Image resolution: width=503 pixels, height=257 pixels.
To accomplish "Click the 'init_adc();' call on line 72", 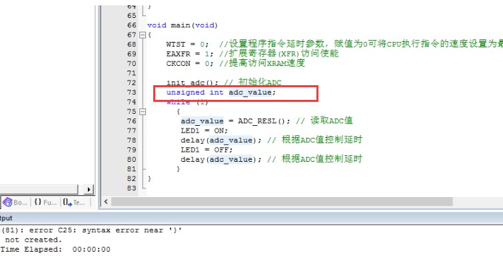I will [x=192, y=83].
